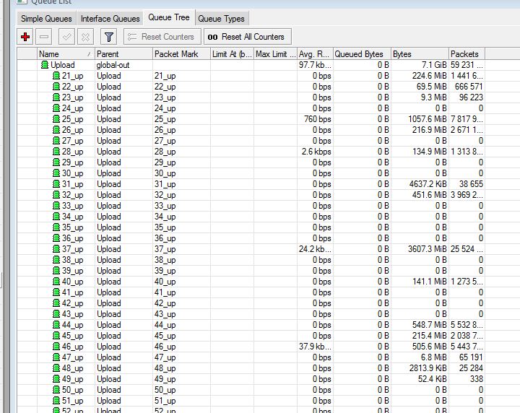Viewport: 520px width, 413px height.
Task: Click the Reset All Counters button
Action: point(248,37)
